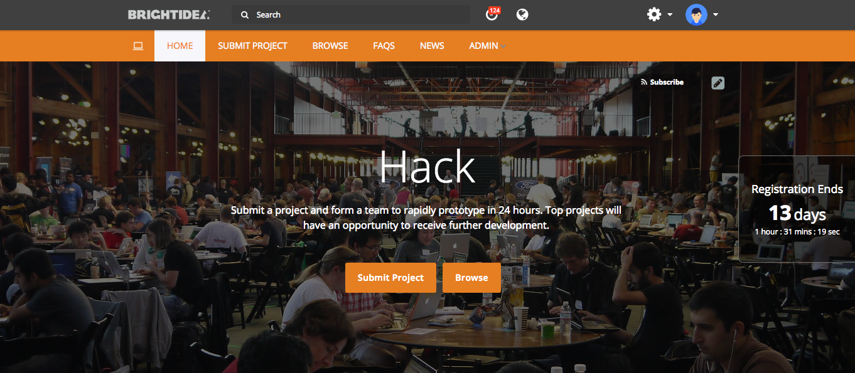This screenshot has height=373, width=855.
Task: Expand the dropdown arrow next to gear
Action: 670,14
